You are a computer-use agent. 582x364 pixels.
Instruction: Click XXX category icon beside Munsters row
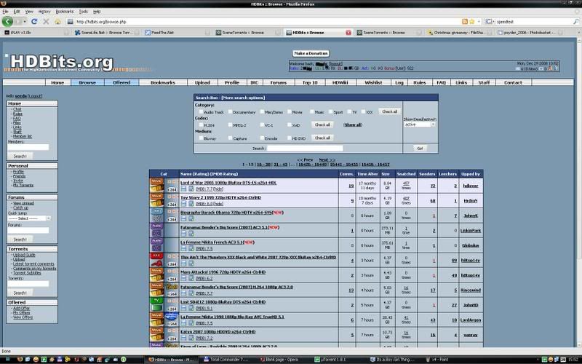[156, 260]
